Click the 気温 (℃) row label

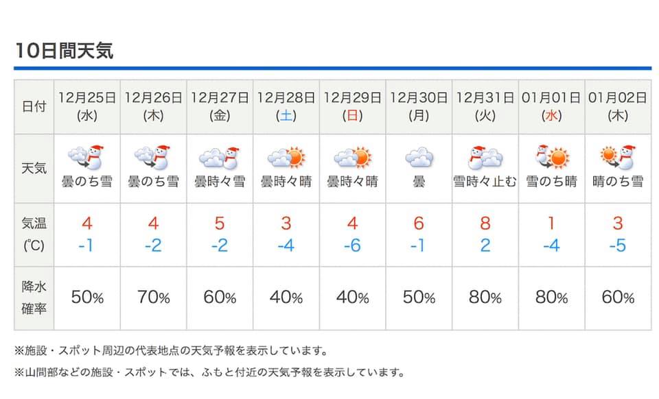[x=34, y=234]
